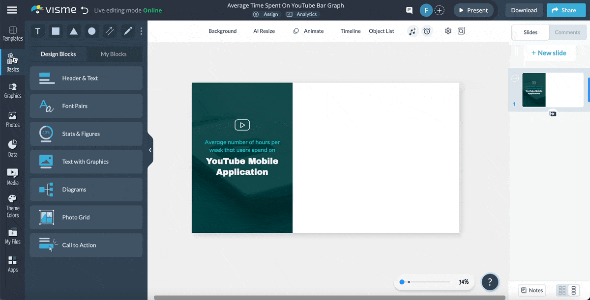
Task: Open the add music icon
Action: [413, 31]
